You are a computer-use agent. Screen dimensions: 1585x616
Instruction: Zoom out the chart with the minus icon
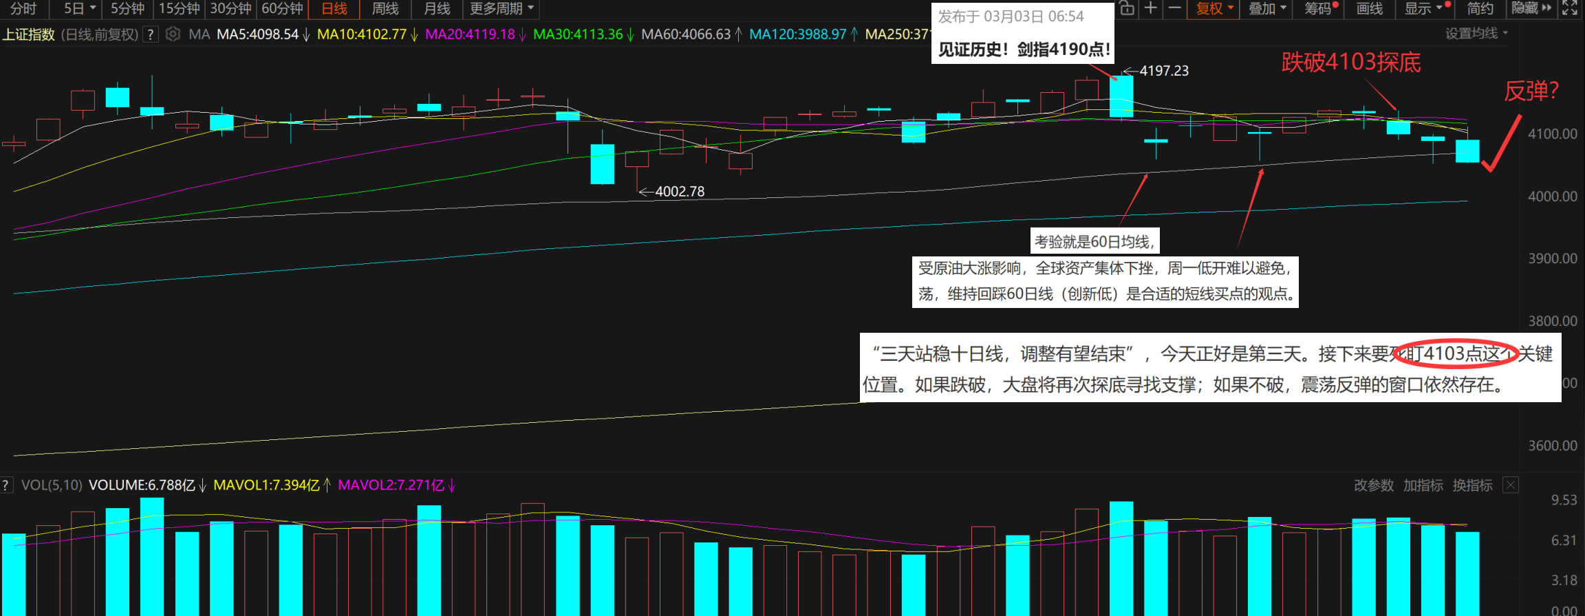click(1175, 8)
